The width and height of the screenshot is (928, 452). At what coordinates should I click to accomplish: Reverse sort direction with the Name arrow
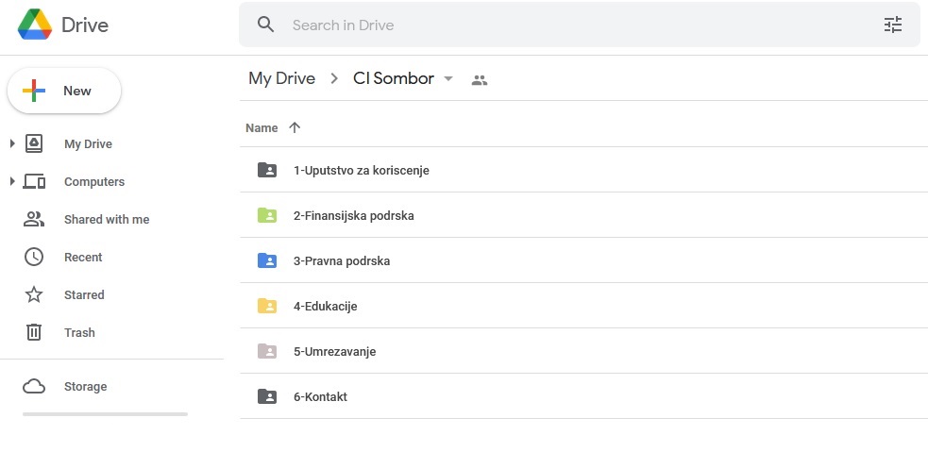(295, 127)
